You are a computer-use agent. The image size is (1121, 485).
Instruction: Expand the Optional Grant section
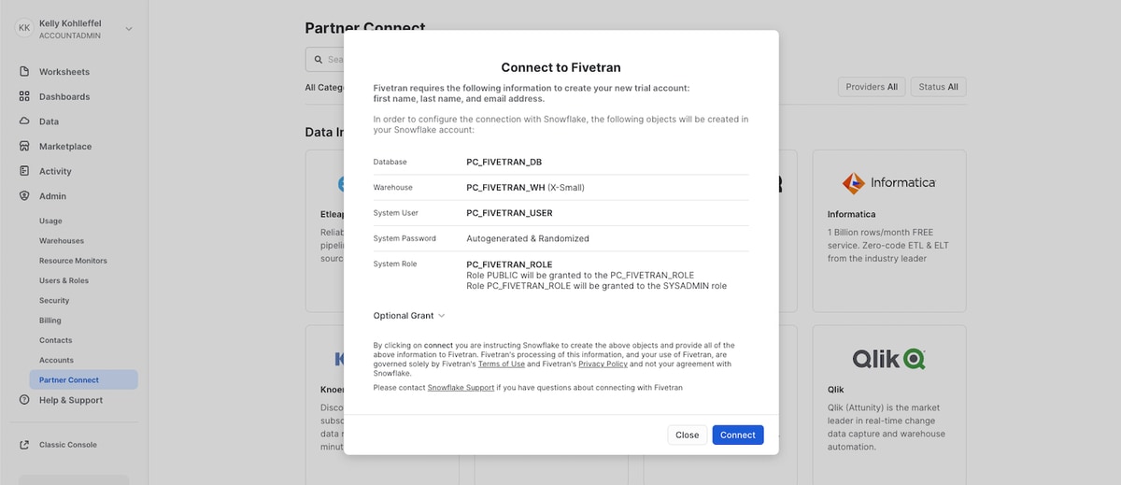(409, 316)
